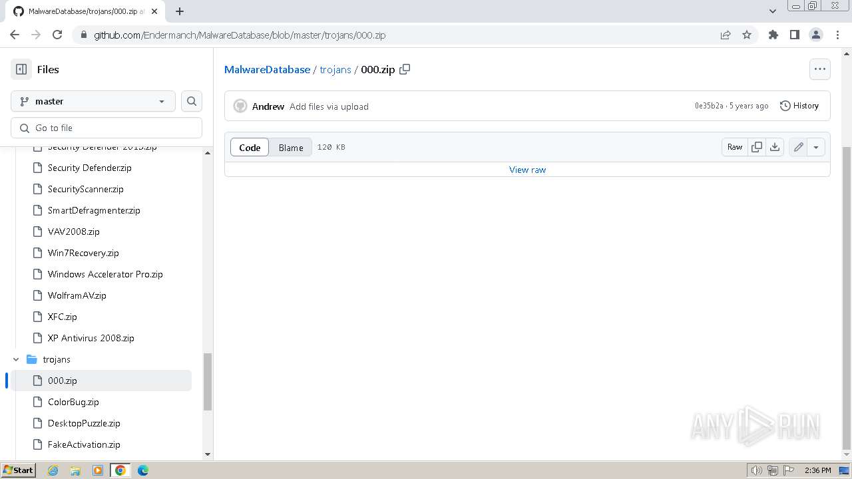Open the Chrome extensions puzzle icon
Image resolution: width=852 pixels, height=479 pixels.
(773, 35)
